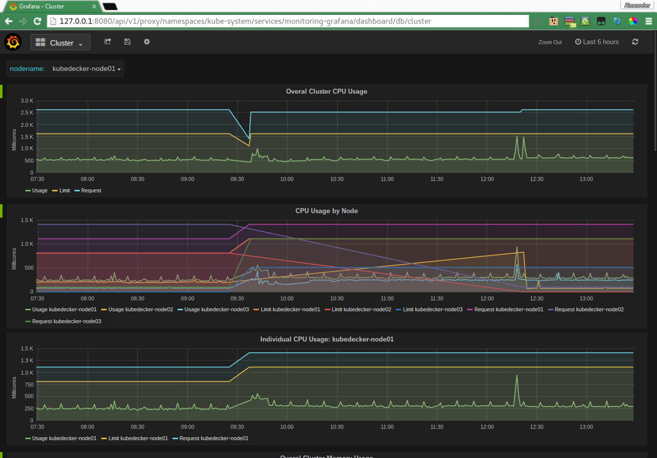
Task: Refresh the dashboard with the refresh icon
Action: pos(635,42)
